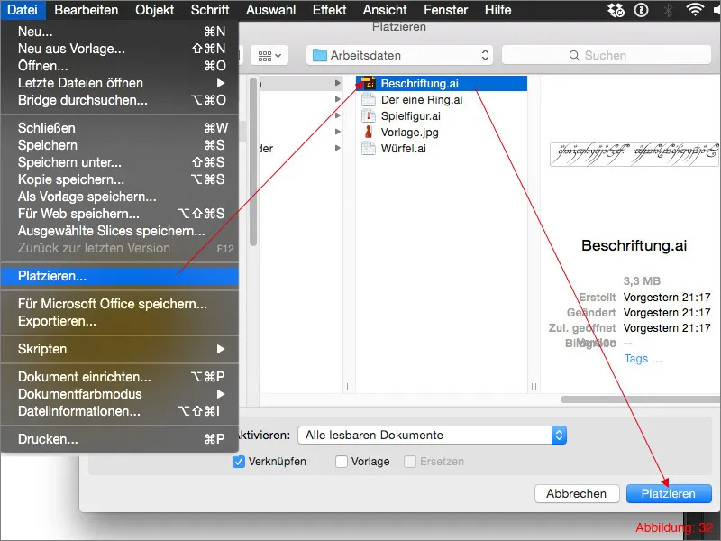The height and width of the screenshot is (541, 721).
Task: Click the Würfel.ai file icon
Action: (x=369, y=149)
